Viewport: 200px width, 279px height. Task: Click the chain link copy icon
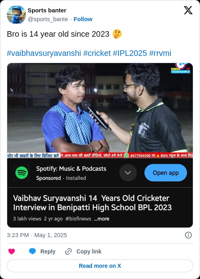point(68,251)
